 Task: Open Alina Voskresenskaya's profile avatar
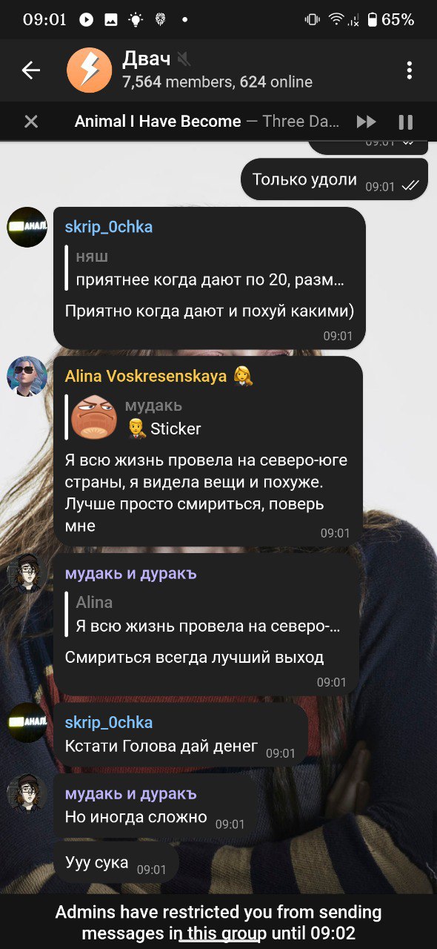pyautogui.click(x=27, y=376)
